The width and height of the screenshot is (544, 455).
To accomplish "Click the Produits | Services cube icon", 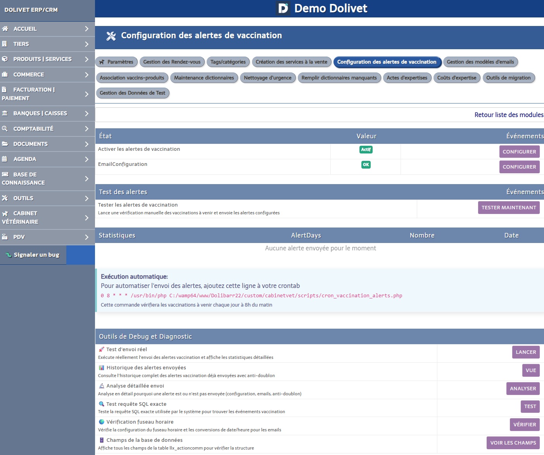I will pyautogui.click(x=5, y=59).
